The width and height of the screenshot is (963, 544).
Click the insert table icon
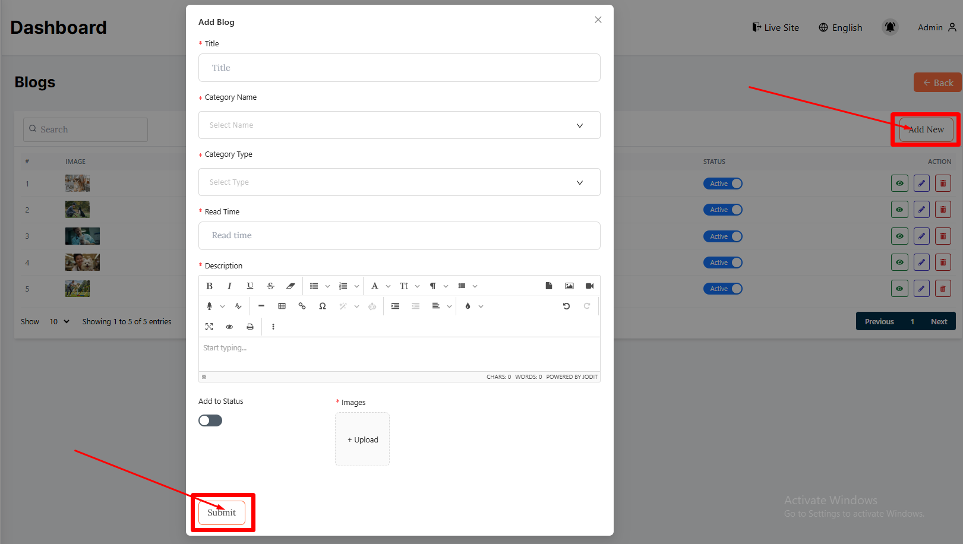click(282, 306)
